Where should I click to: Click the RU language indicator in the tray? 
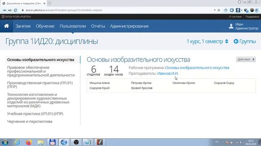click(x=217, y=142)
